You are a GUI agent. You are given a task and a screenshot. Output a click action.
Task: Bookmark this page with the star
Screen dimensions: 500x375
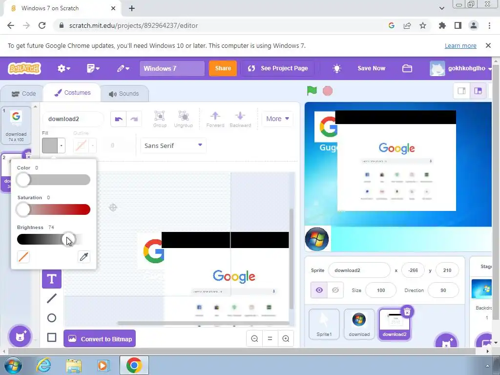point(423,25)
